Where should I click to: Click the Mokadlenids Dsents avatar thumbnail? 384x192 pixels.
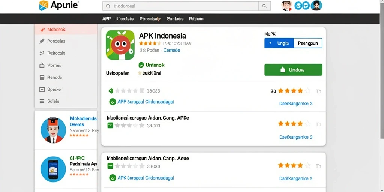click(53, 130)
